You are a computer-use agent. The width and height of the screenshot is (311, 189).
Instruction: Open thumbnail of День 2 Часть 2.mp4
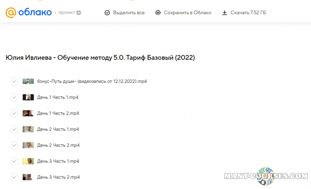28,145
